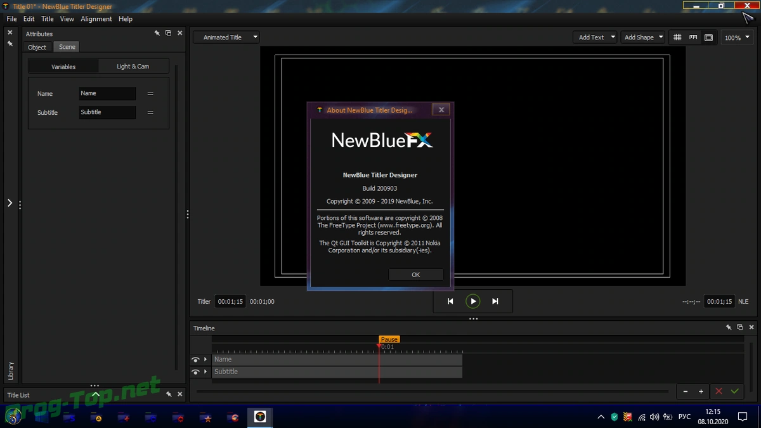Click the Subtitle variable input field

coord(107,112)
